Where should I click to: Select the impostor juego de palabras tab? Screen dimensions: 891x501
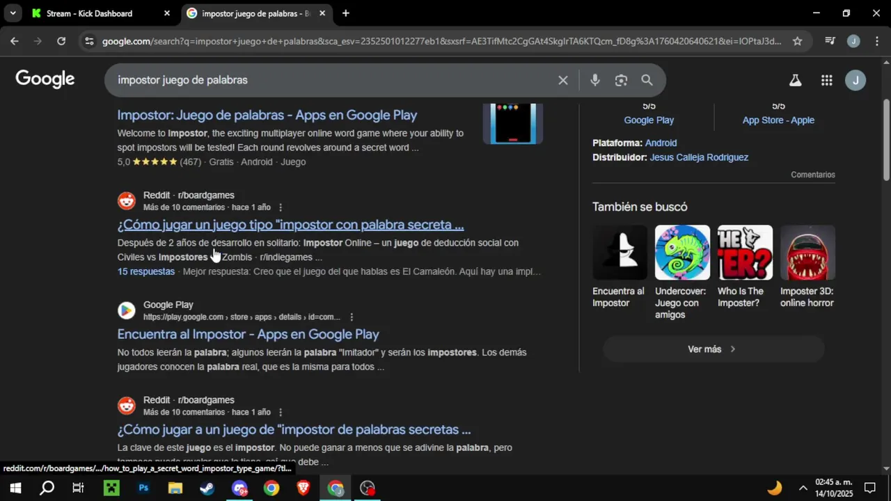pyautogui.click(x=255, y=13)
